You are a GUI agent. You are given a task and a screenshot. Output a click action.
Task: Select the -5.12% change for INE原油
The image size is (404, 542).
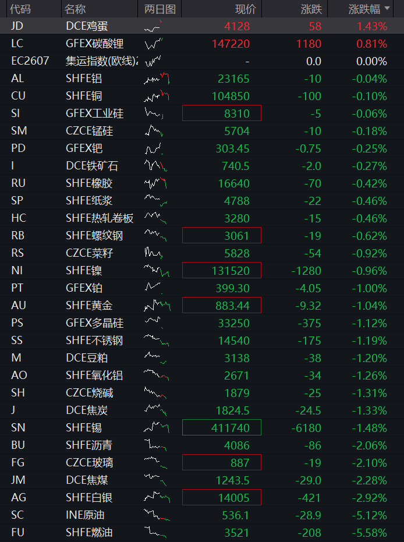pos(370,515)
